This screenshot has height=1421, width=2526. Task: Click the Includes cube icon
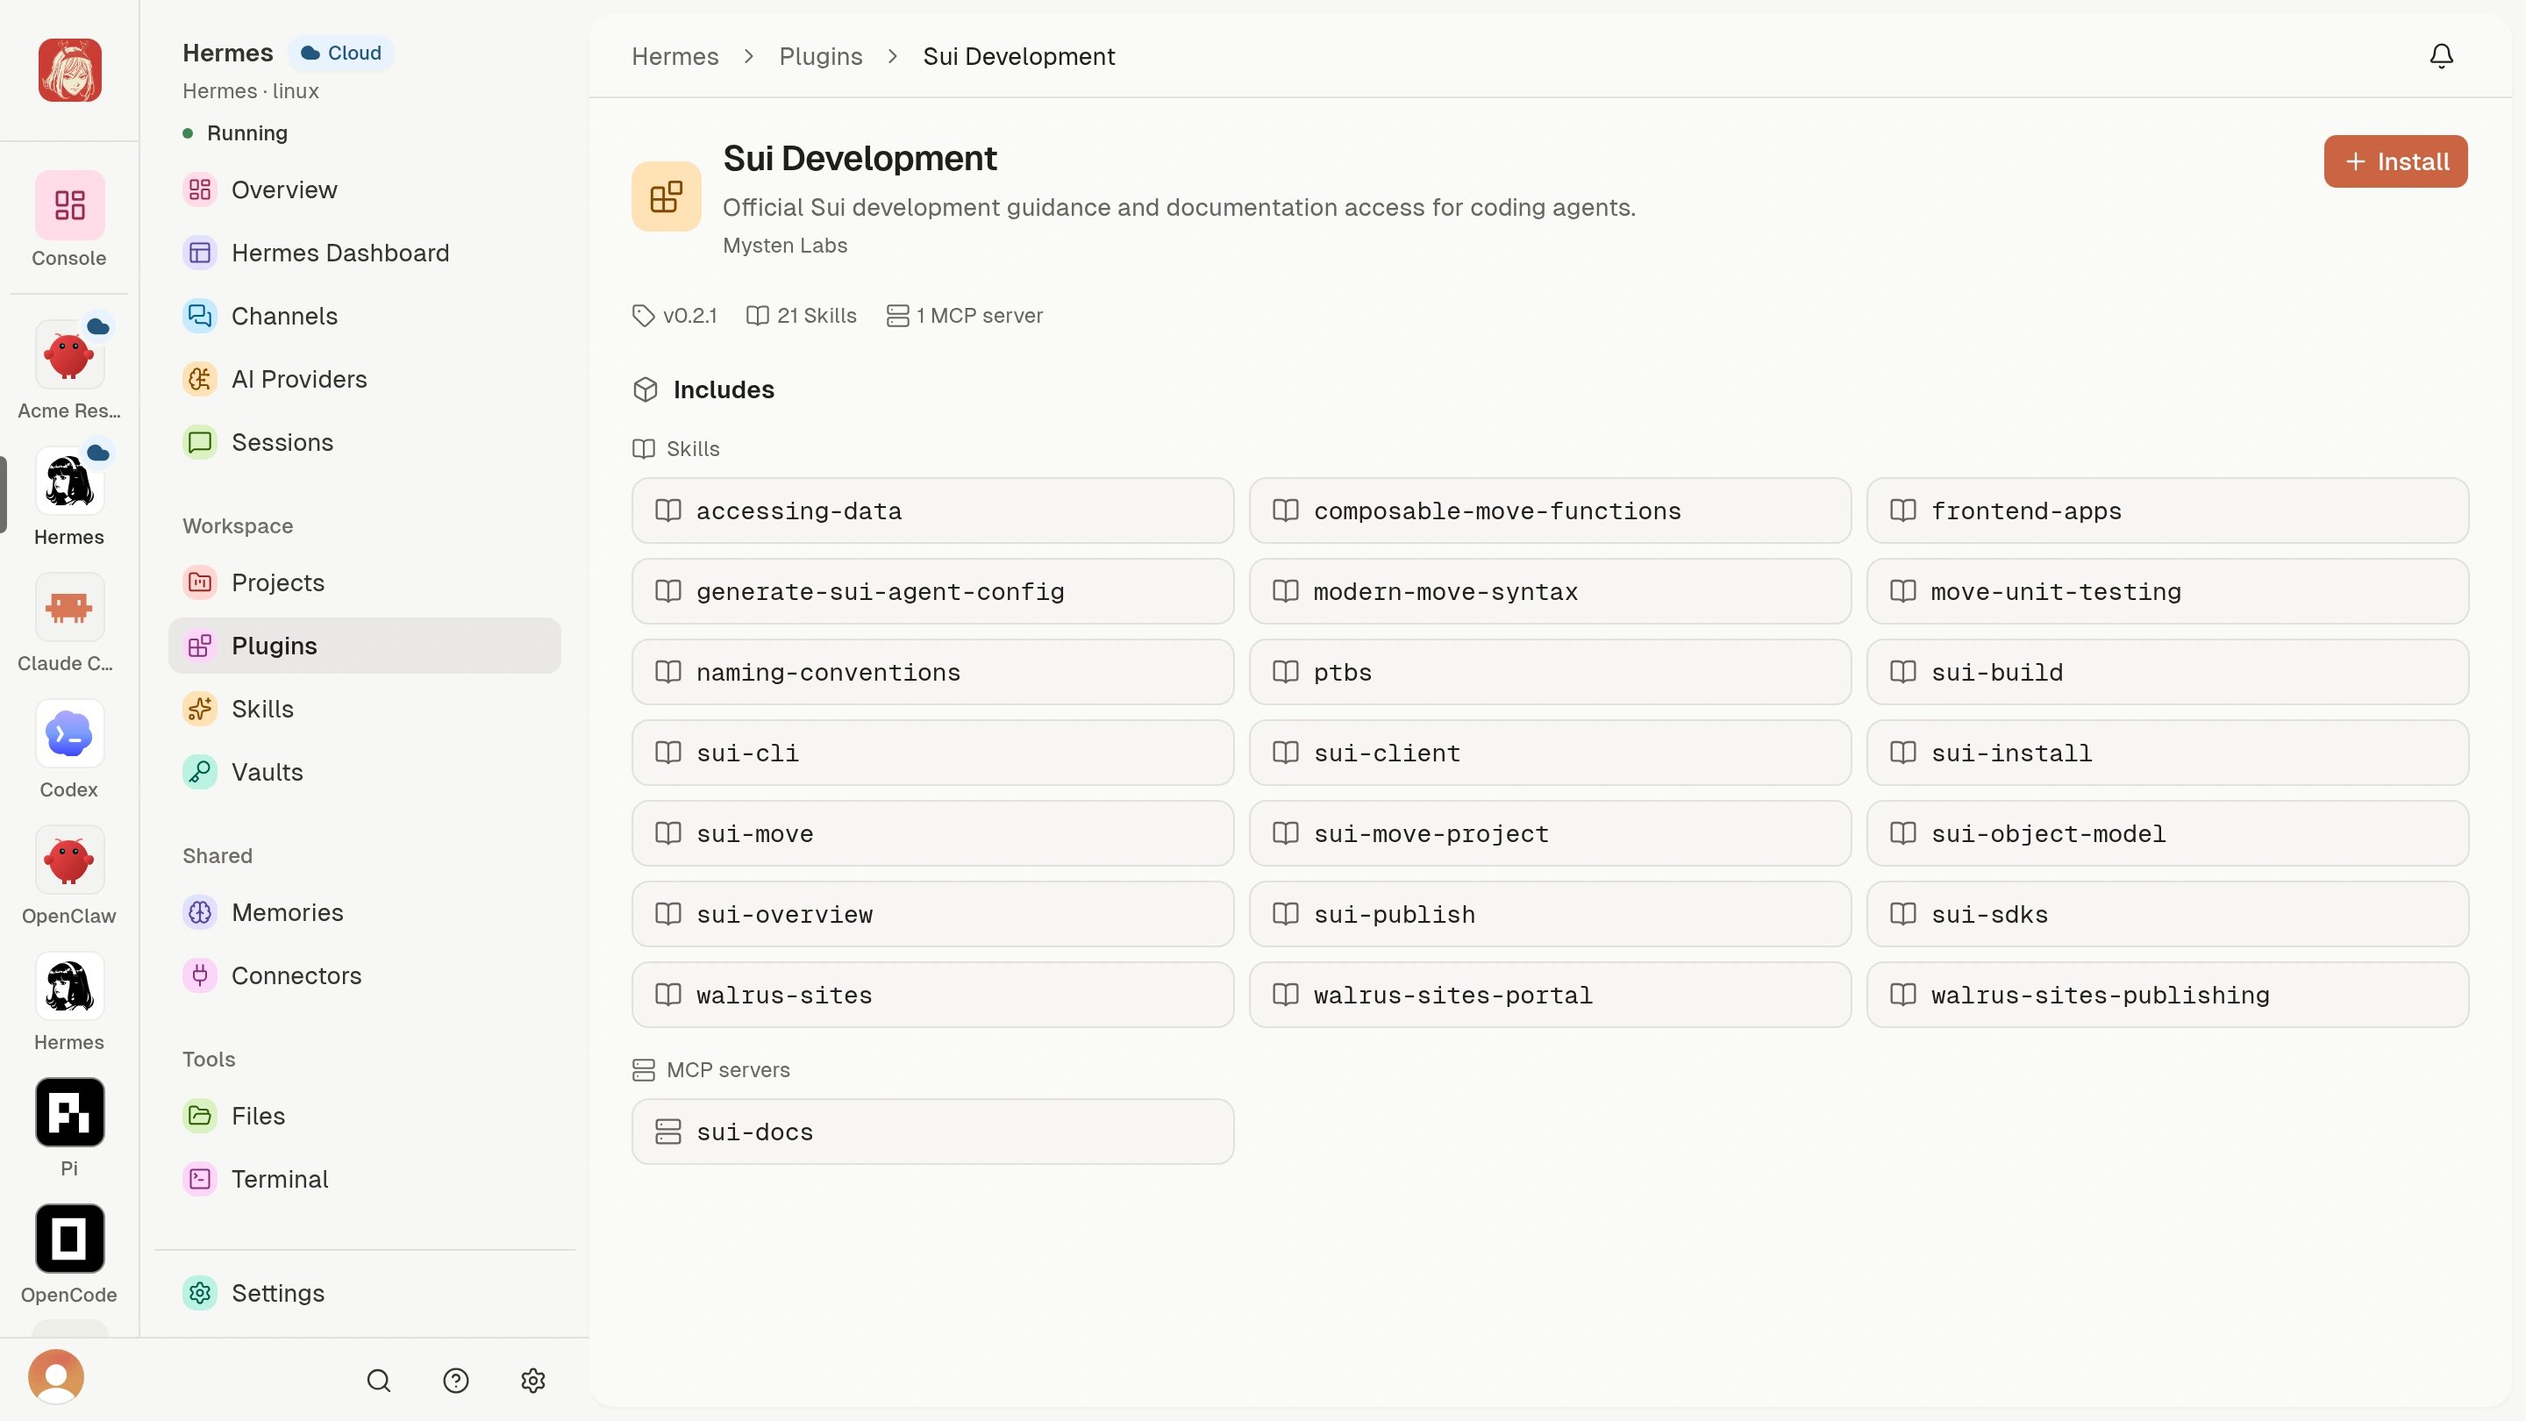point(646,389)
